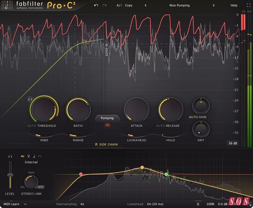
Task: Adjust the Knee mini slider
Action: (x=44, y=135)
